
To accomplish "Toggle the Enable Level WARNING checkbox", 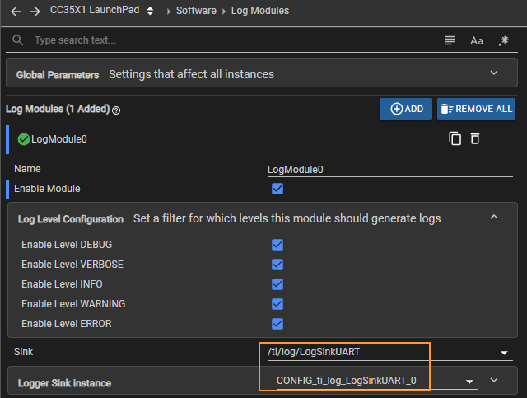I will pos(277,304).
